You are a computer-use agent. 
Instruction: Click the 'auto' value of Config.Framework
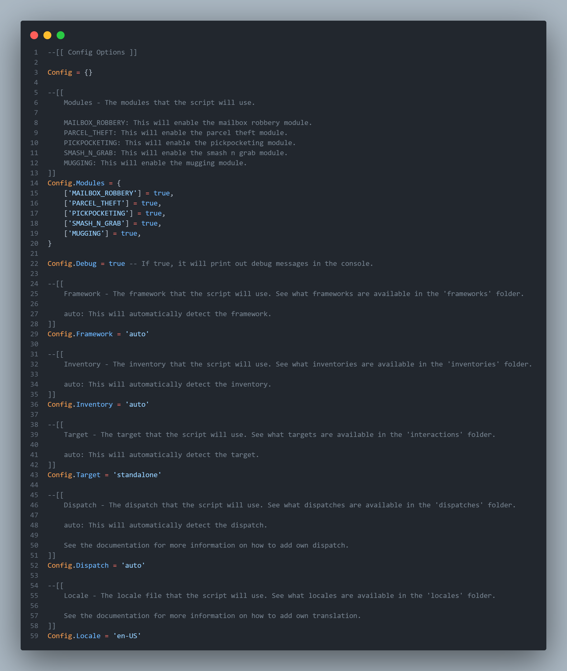137,334
